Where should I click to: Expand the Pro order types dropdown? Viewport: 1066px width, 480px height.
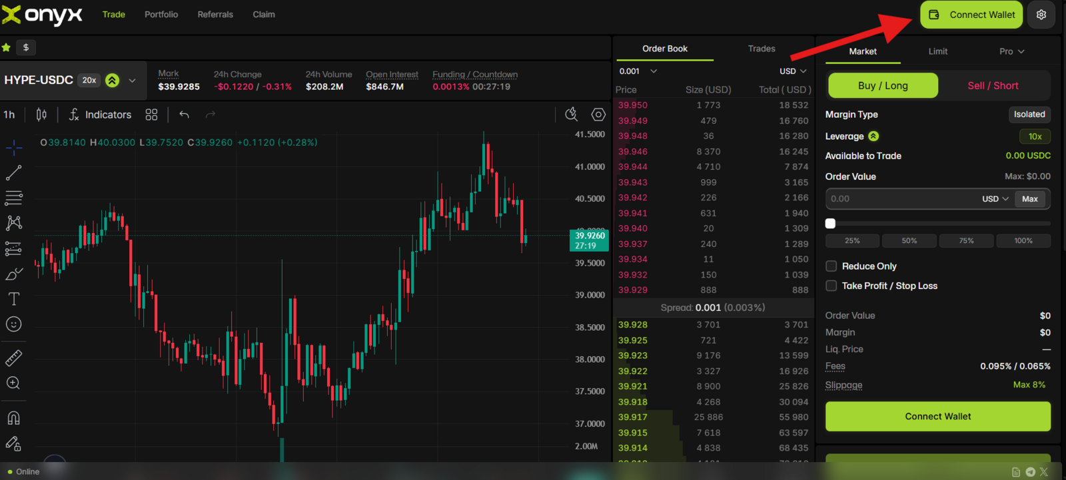click(x=1011, y=51)
